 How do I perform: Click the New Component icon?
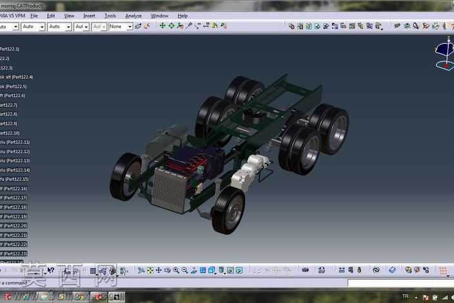(291, 26)
